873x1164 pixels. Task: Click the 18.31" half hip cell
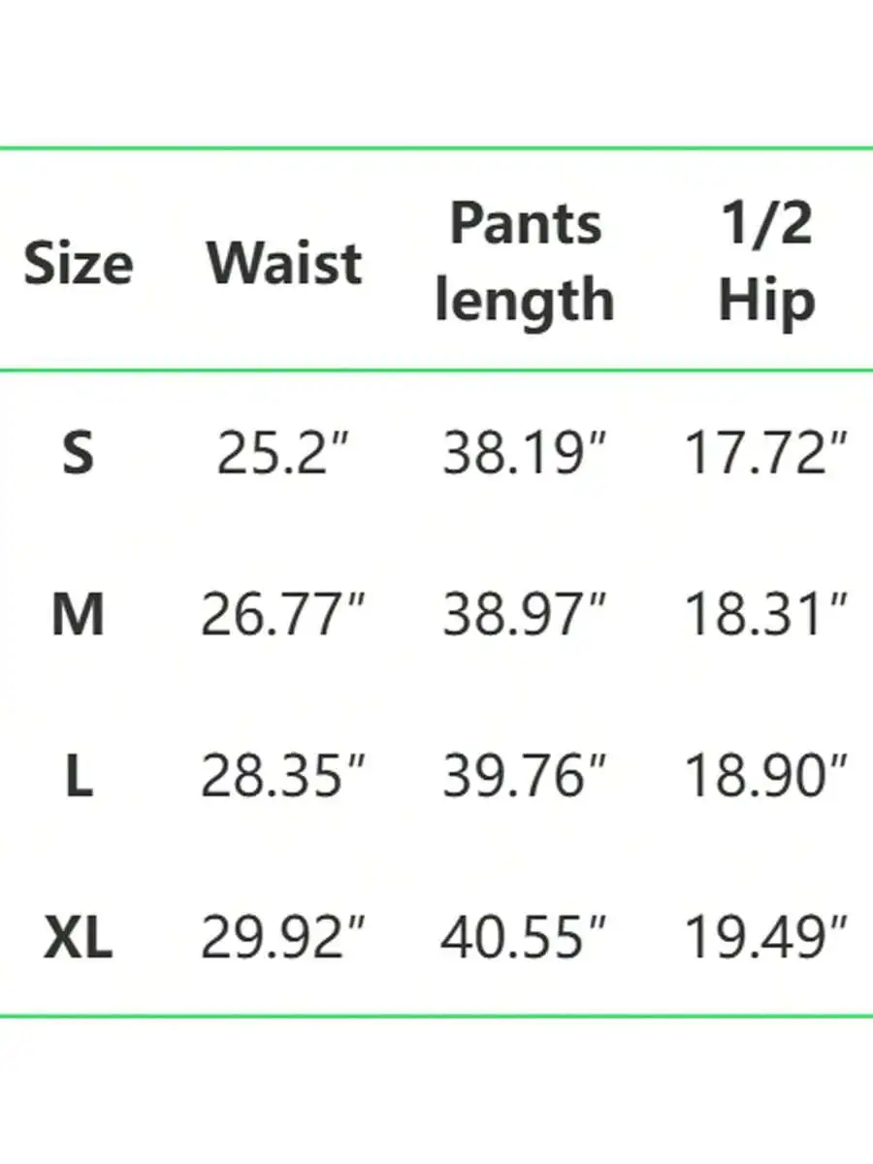(x=766, y=614)
